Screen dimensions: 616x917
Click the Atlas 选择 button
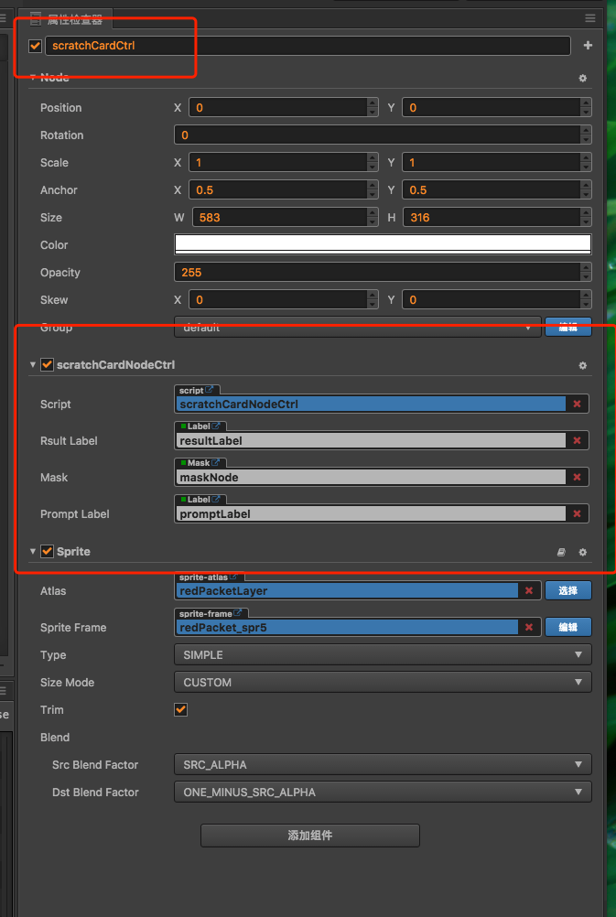pyautogui.click(x=568, y=590)
